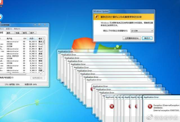Select the SYSTEM process using 49,920 K memory

coord(21,44)
